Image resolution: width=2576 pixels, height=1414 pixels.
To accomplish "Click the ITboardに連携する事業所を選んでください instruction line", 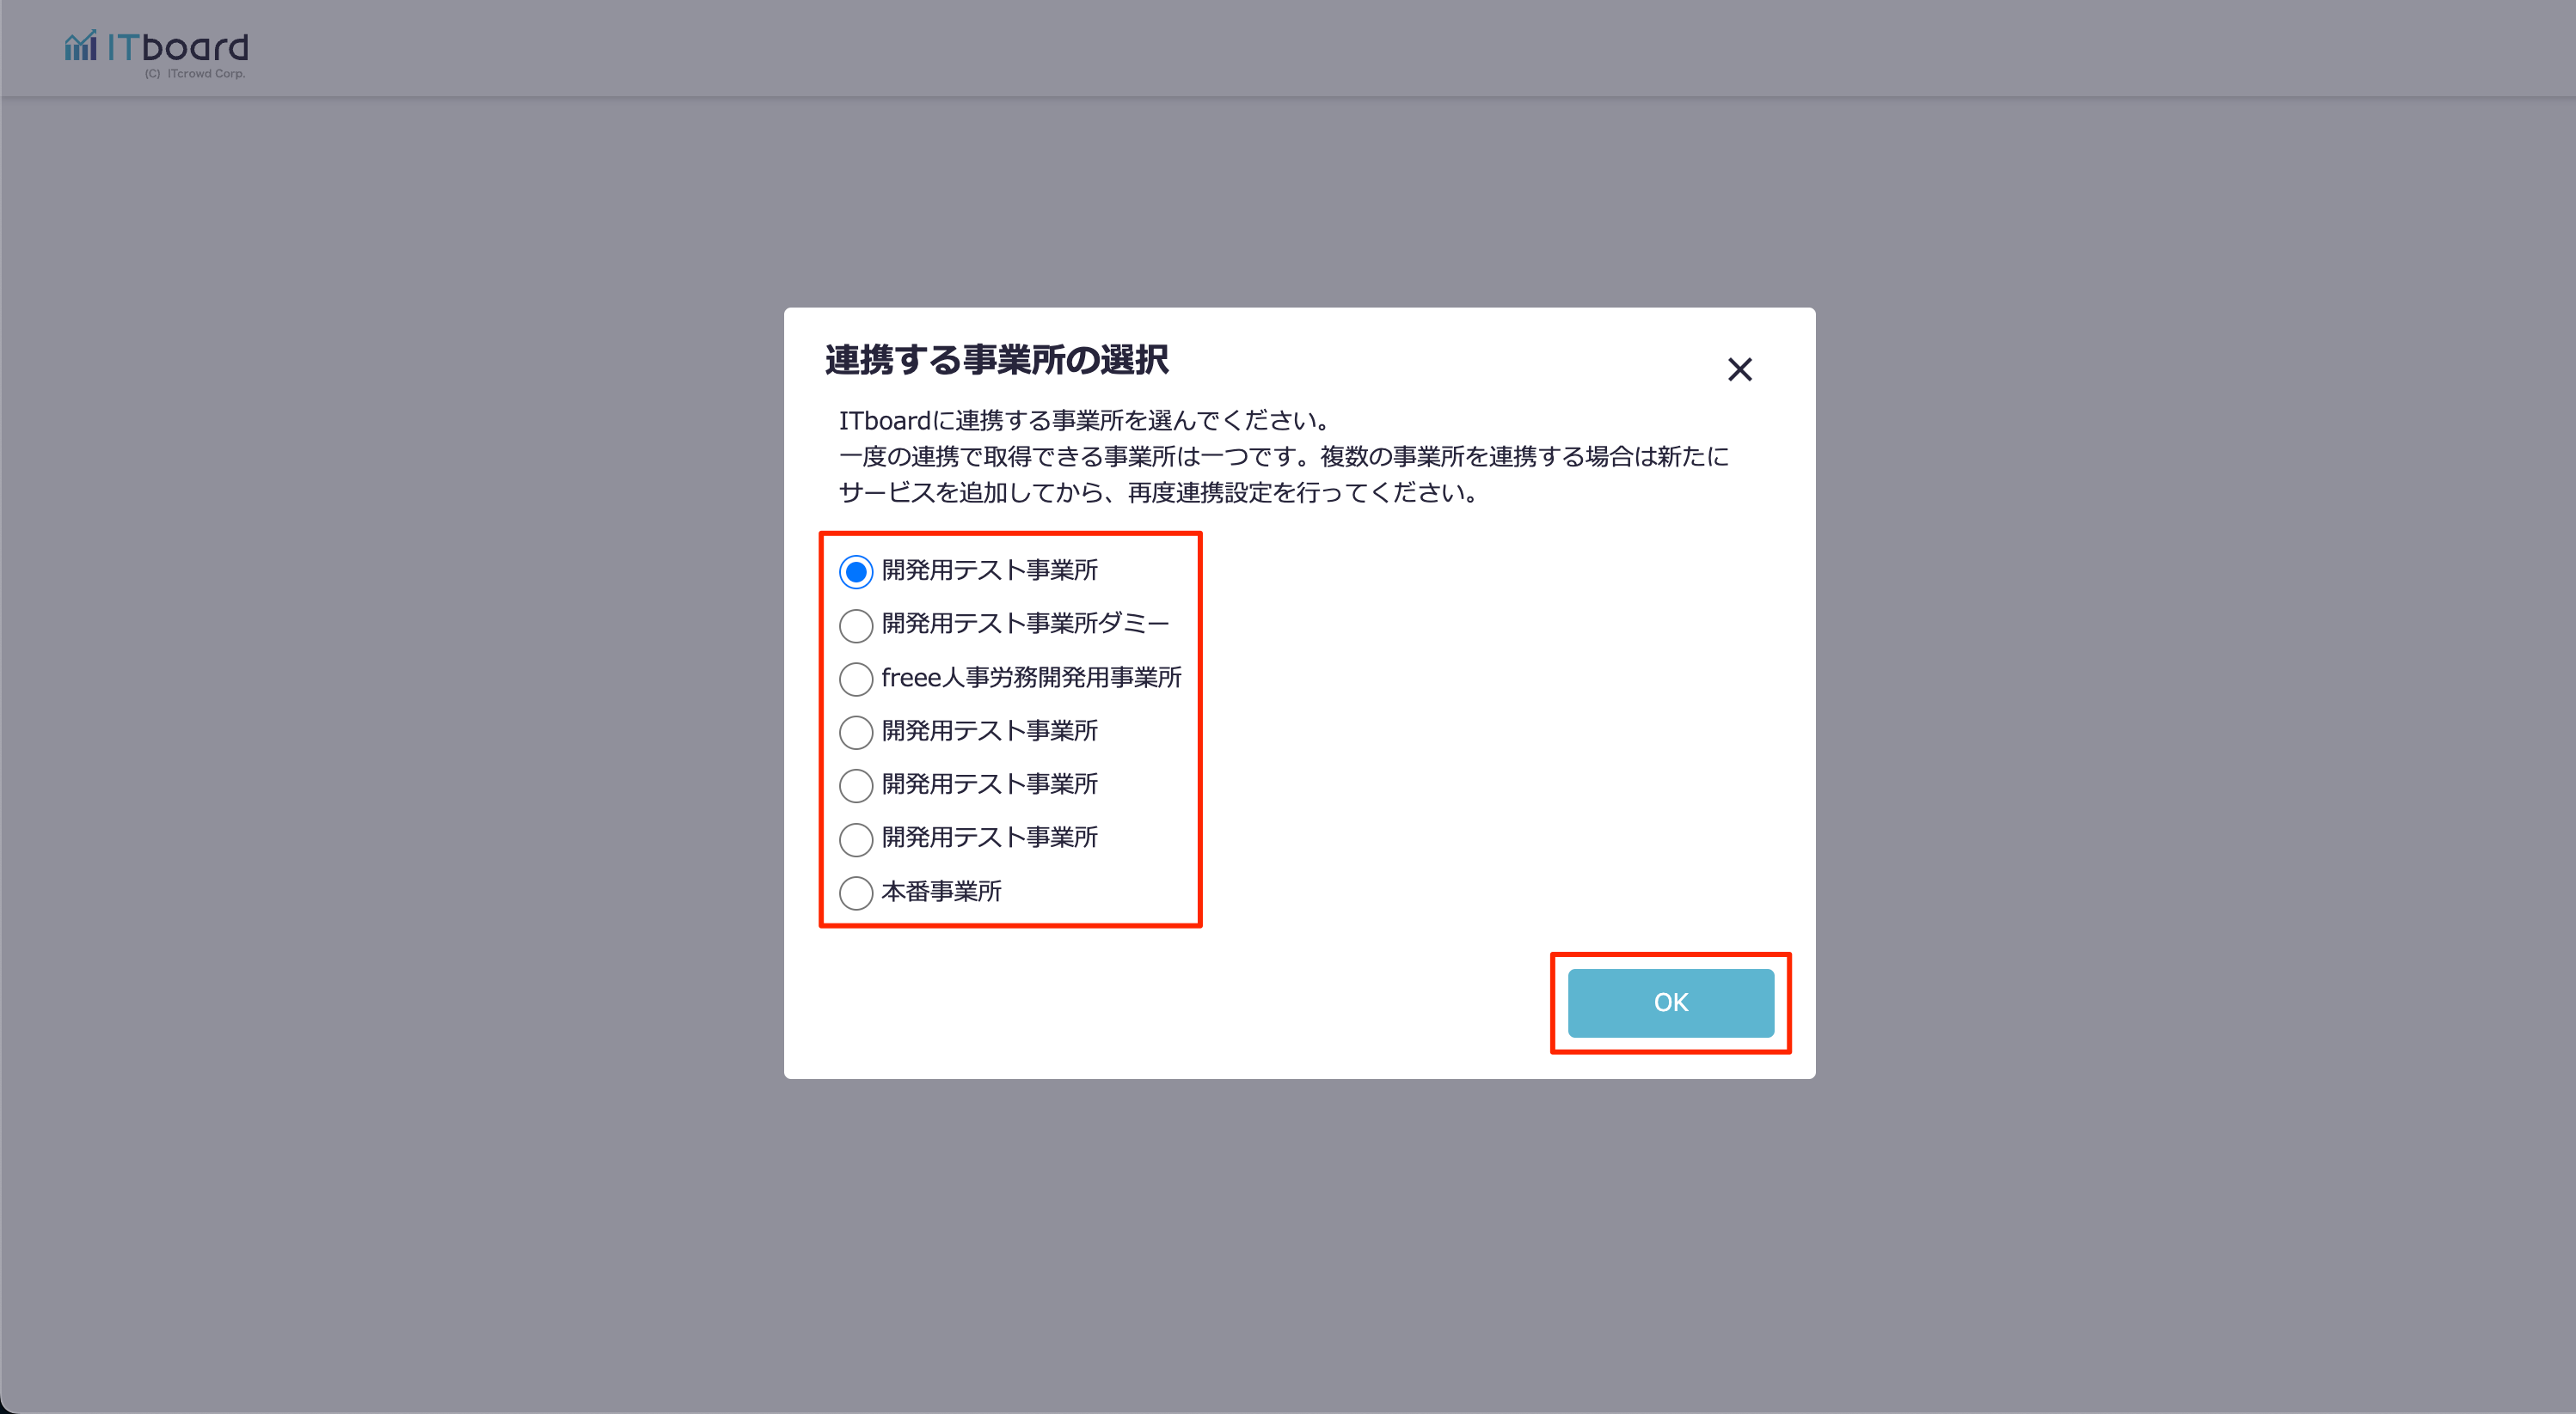I will [1085, 421].
